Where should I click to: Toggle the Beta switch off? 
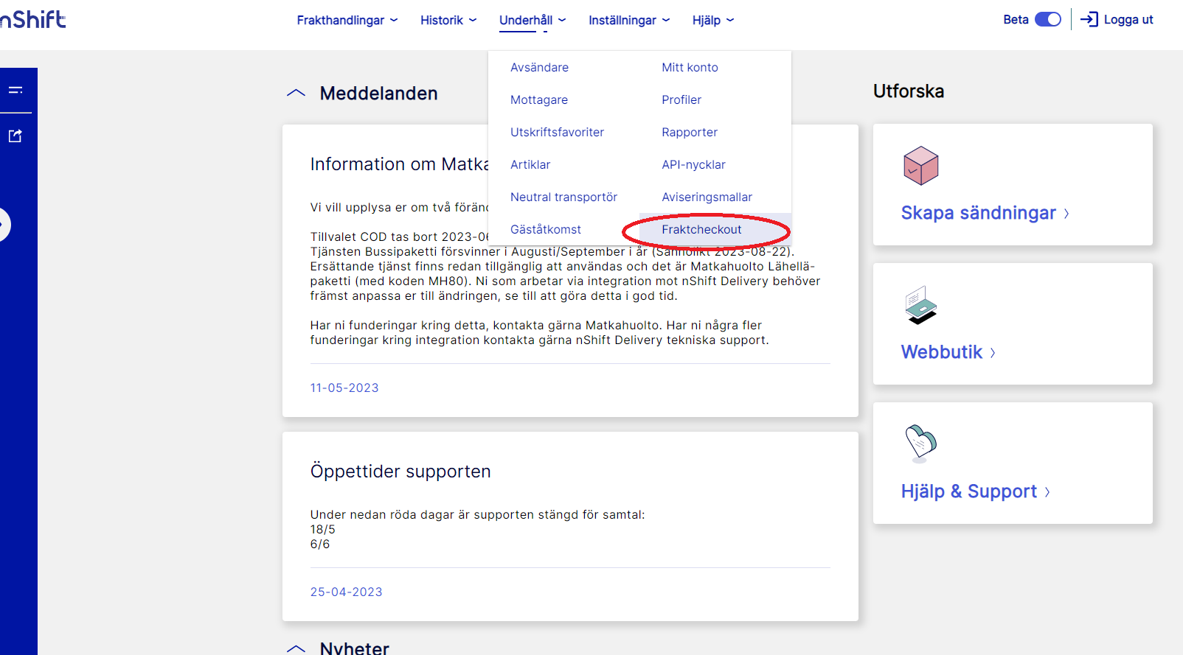1047,20
